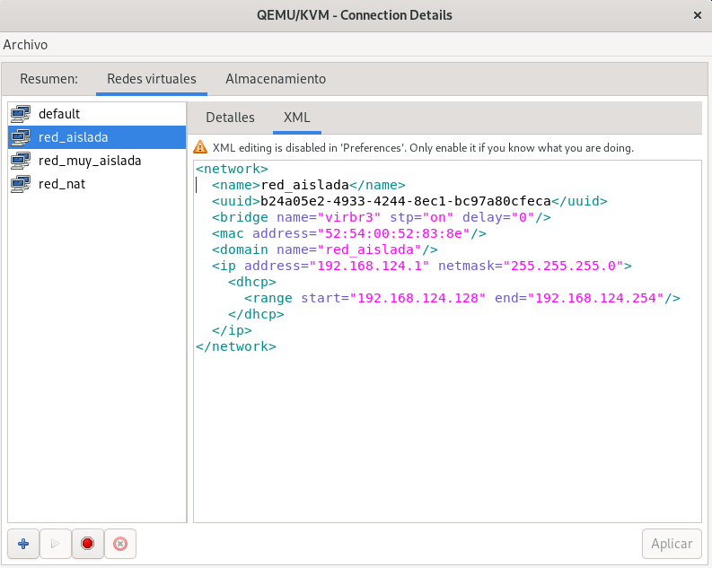
Task: Select the red_aislada network label
Action: (73, 137)
